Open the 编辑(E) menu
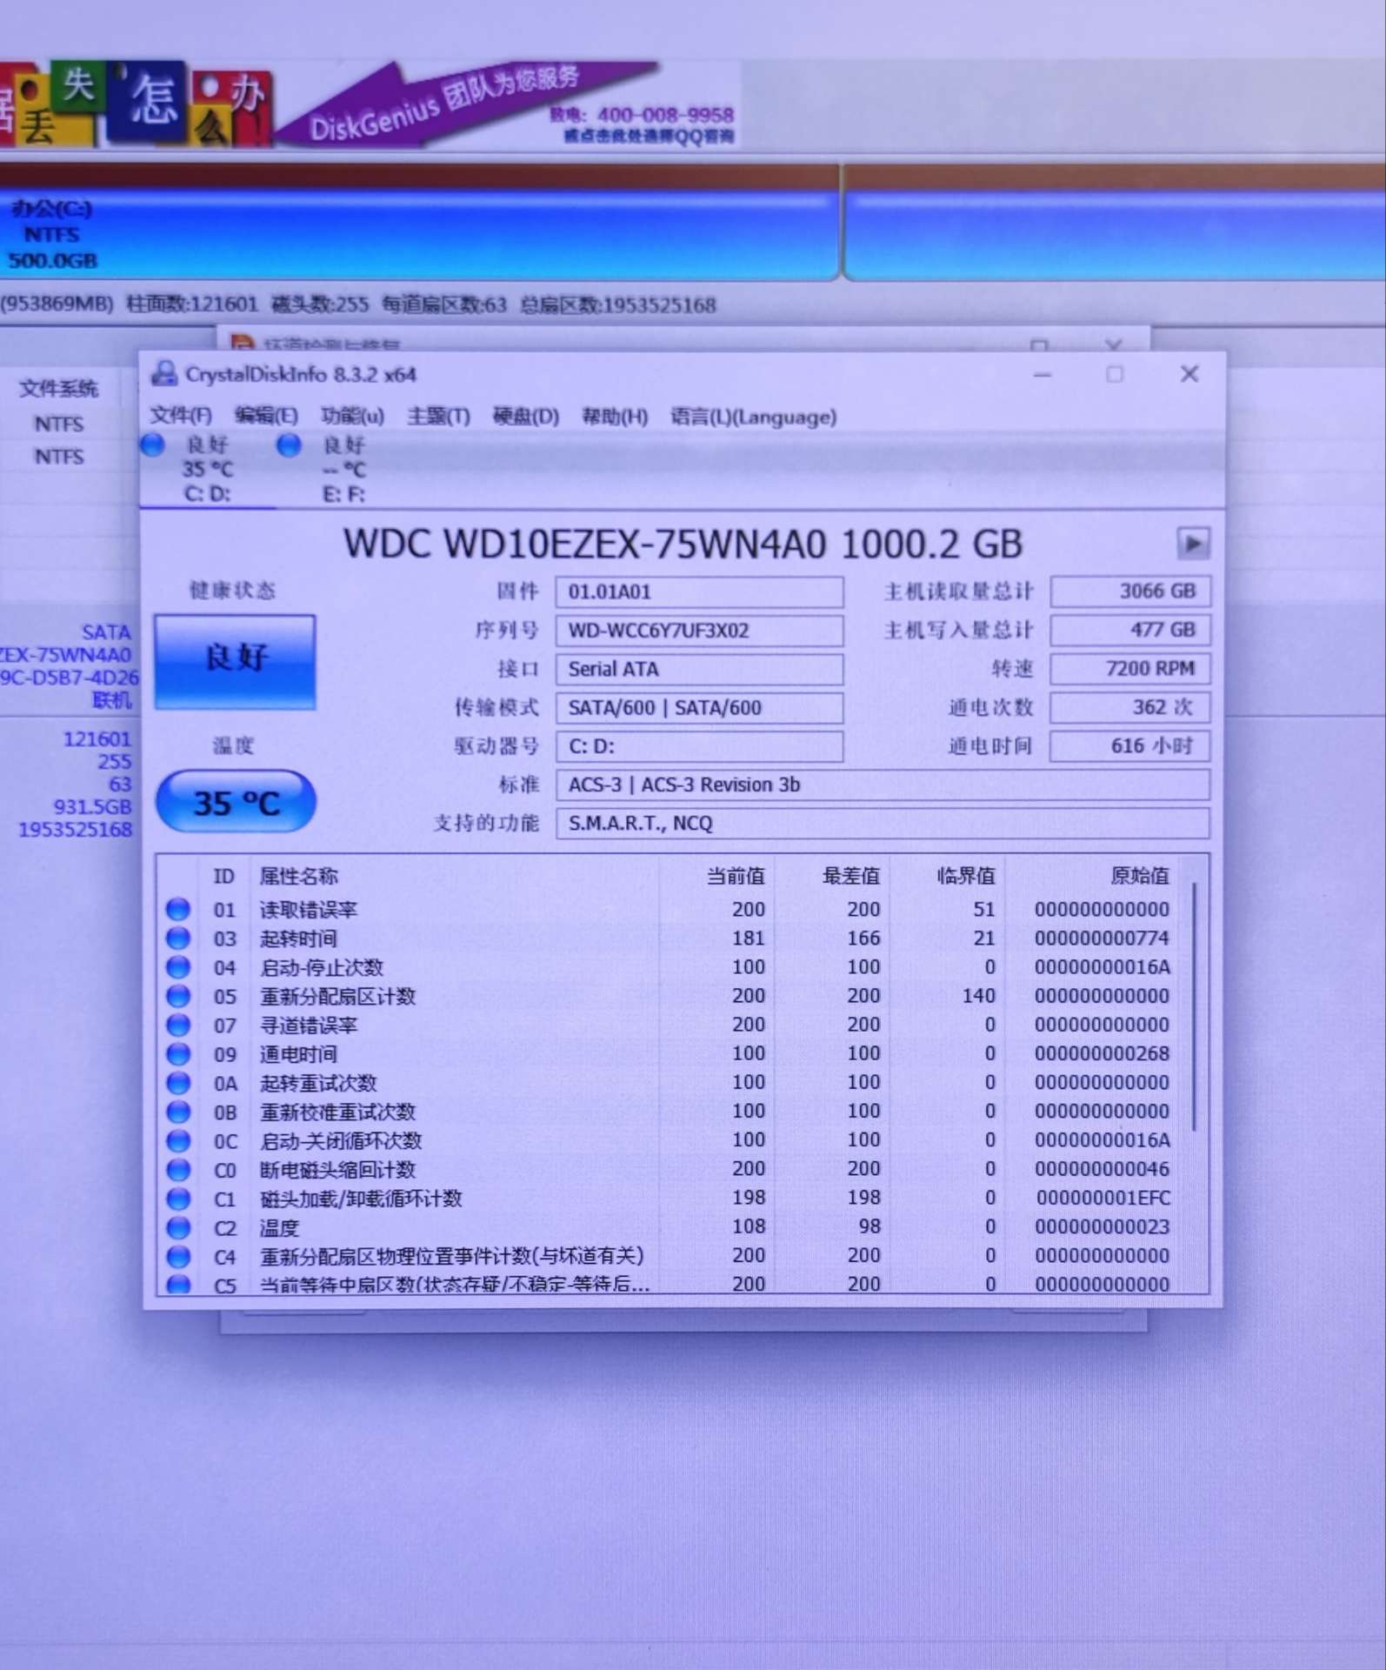1386x1670 pixels. pos(266,416)
